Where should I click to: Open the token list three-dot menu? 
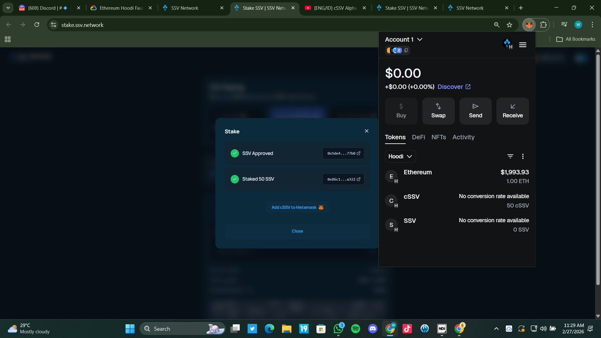click(523, 156)
